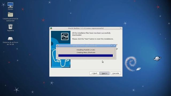
Task: Open Sistema de archivos de 78 GB drive
Action: (x=10, y=41)
